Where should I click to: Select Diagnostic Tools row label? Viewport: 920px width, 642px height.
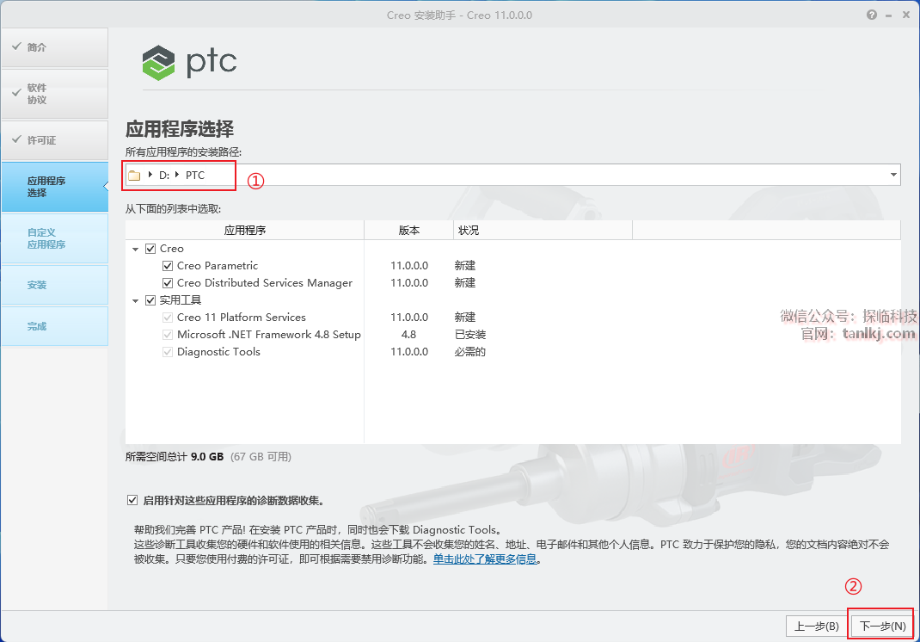point(218,352)
